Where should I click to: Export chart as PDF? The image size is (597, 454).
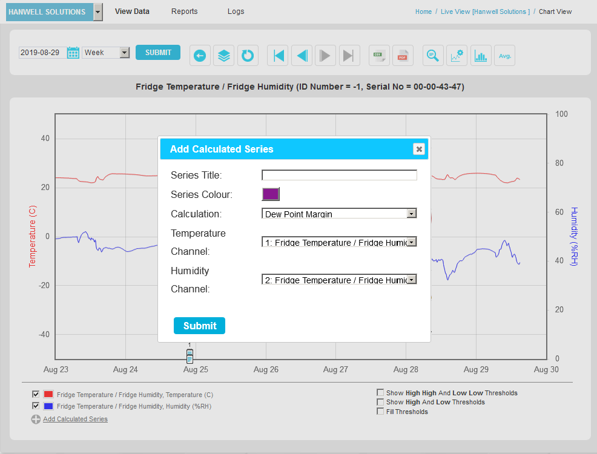403,56
